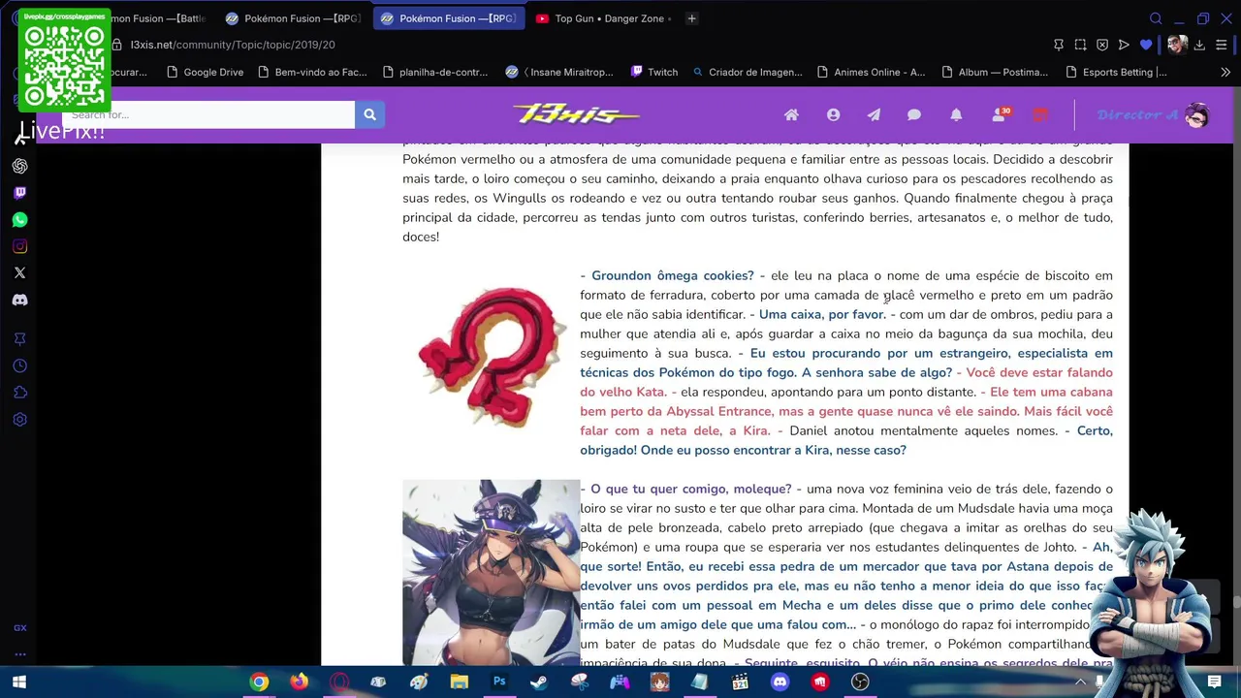This screenshot has height=698, width=1241.
Task: Click the anime girl character image
Action: 492,572
